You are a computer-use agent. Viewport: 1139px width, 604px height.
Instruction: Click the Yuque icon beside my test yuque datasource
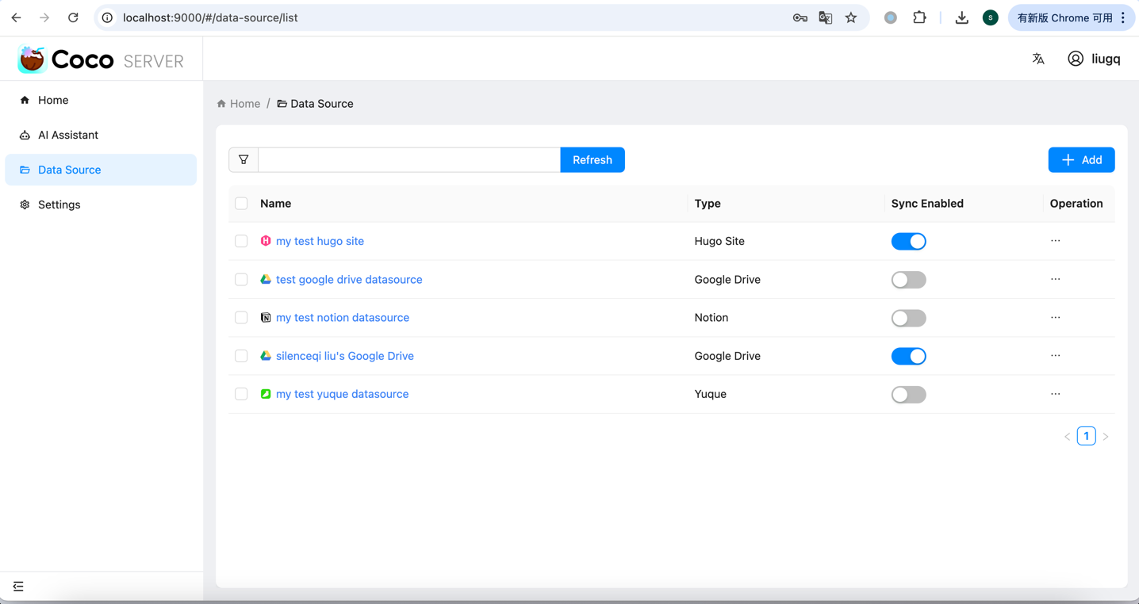[266, 394]
